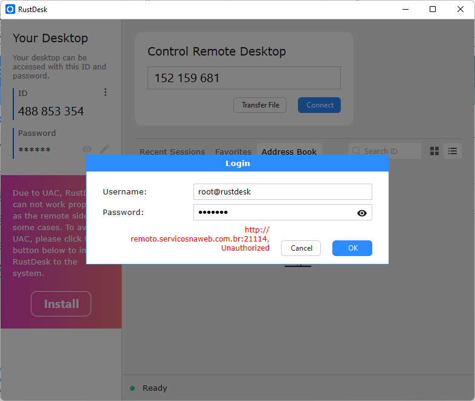The width and height of the screenshot is (475, 401).
Task: Click the Connect button
Action: coord(319,105)
